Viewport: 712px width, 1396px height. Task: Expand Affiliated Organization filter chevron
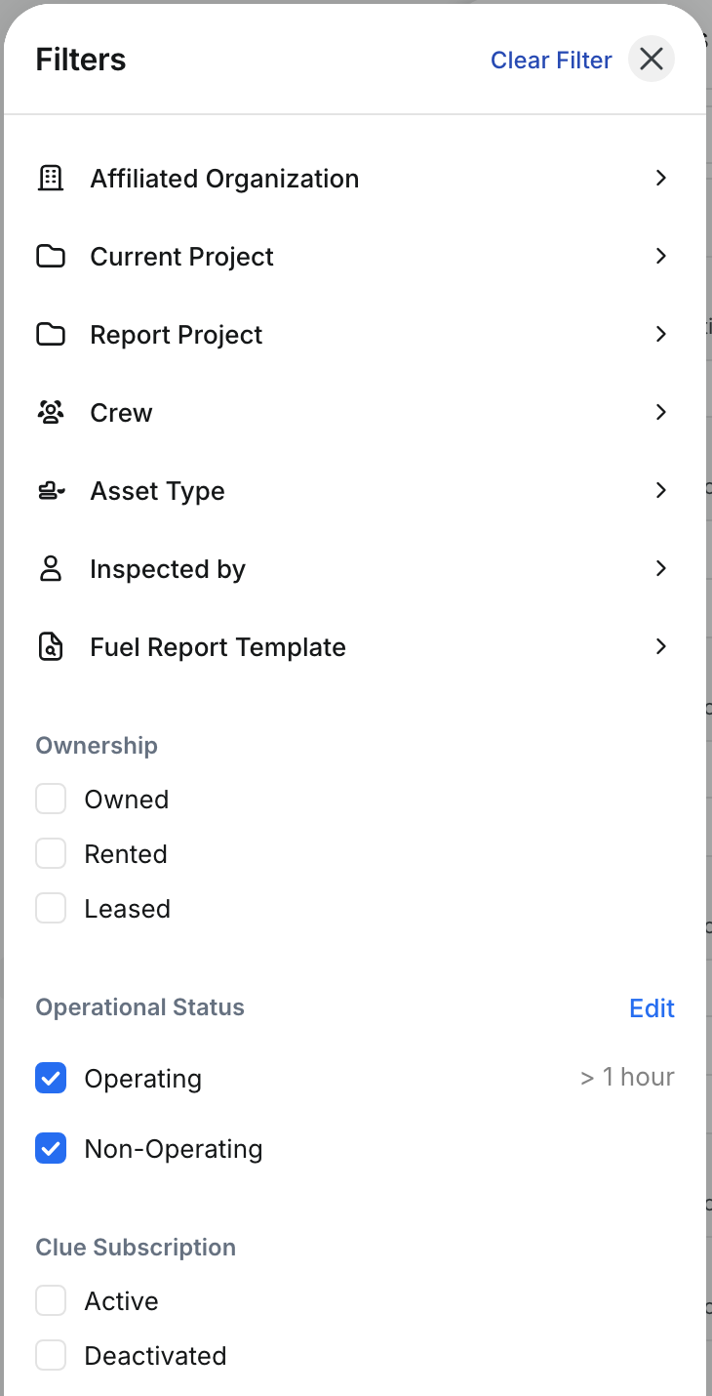point(661,178)
